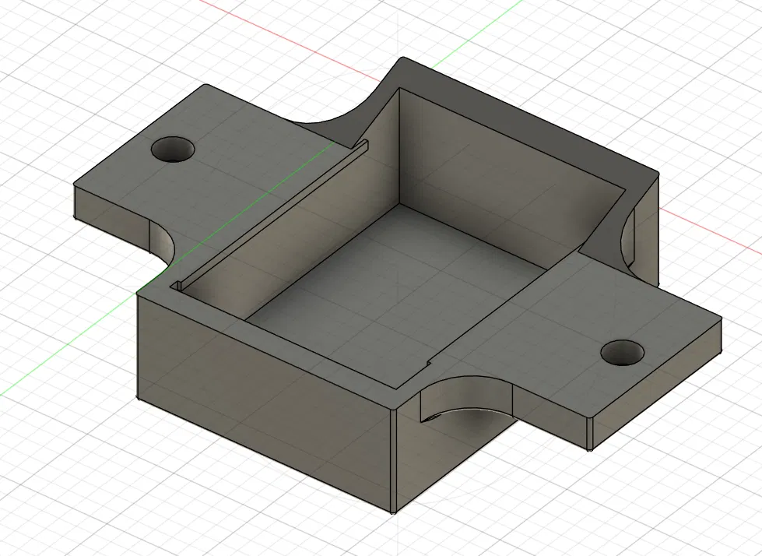
Task: Select the curved cutout beside the right flange front
Action: pos(465,399)
